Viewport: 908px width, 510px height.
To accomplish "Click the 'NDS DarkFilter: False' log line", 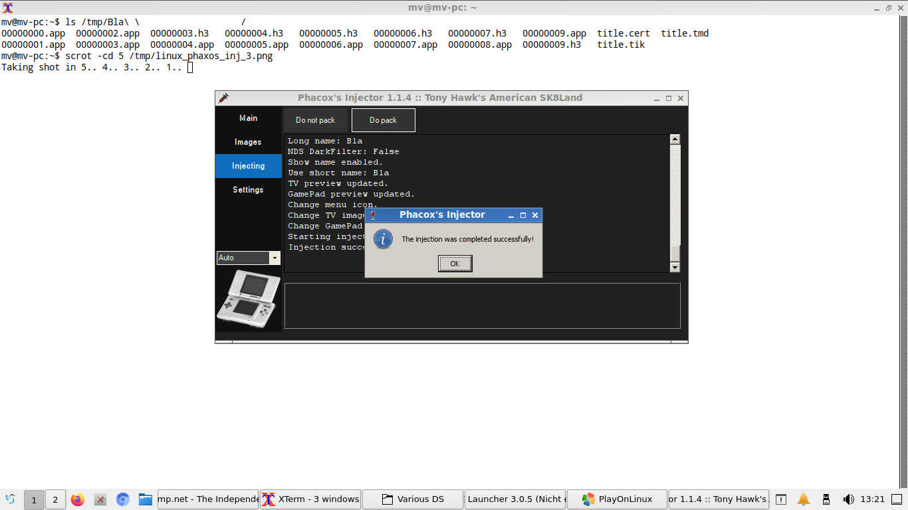I will 344,151.
